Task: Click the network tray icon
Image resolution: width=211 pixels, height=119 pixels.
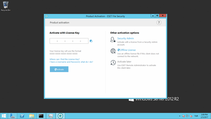Action: click(x=187, y=116)
